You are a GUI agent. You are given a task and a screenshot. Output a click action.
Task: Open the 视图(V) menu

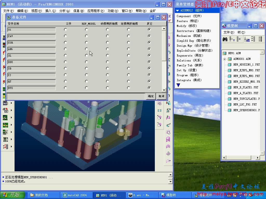(x=36, y=11)
